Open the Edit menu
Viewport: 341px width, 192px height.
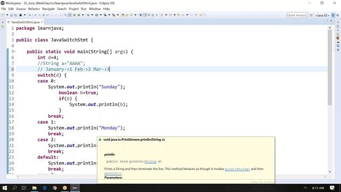point(11,9)
